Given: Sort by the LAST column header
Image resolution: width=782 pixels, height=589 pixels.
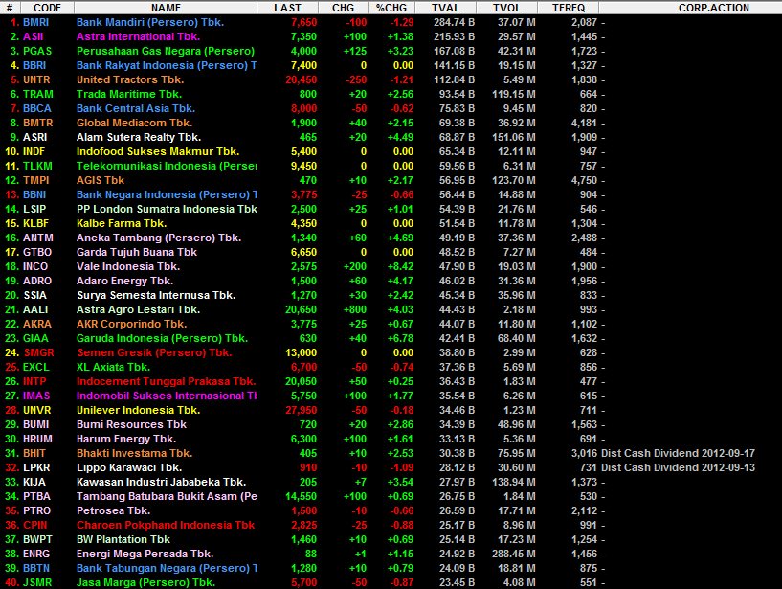Looking at the screenshot, I should [x=288, y=8].
